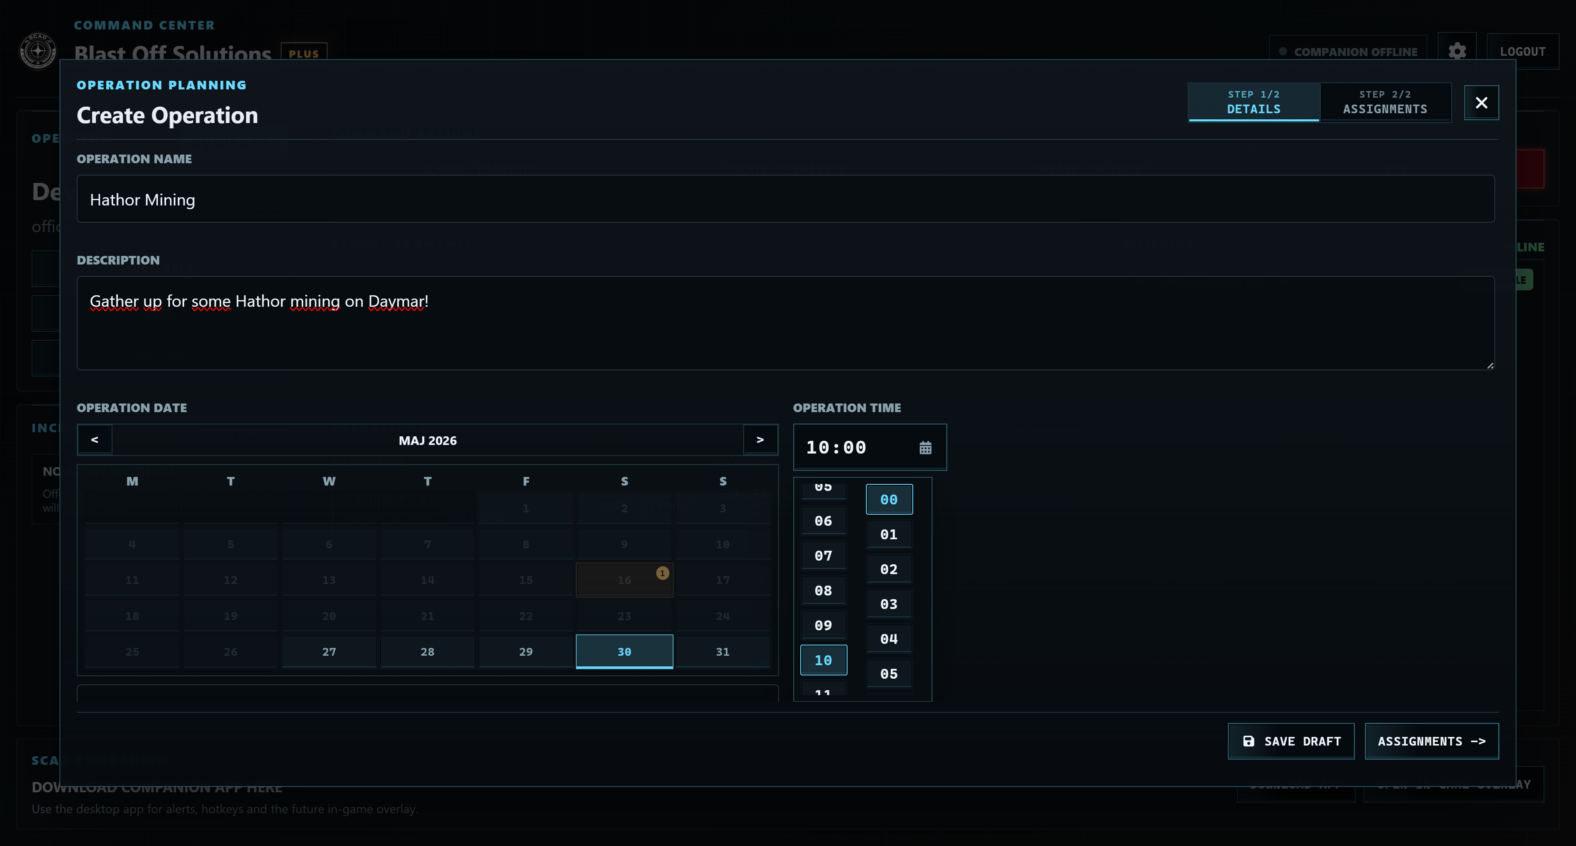Pick minute 00 in time picker
1576x846 pixels.
click(889, 499)
